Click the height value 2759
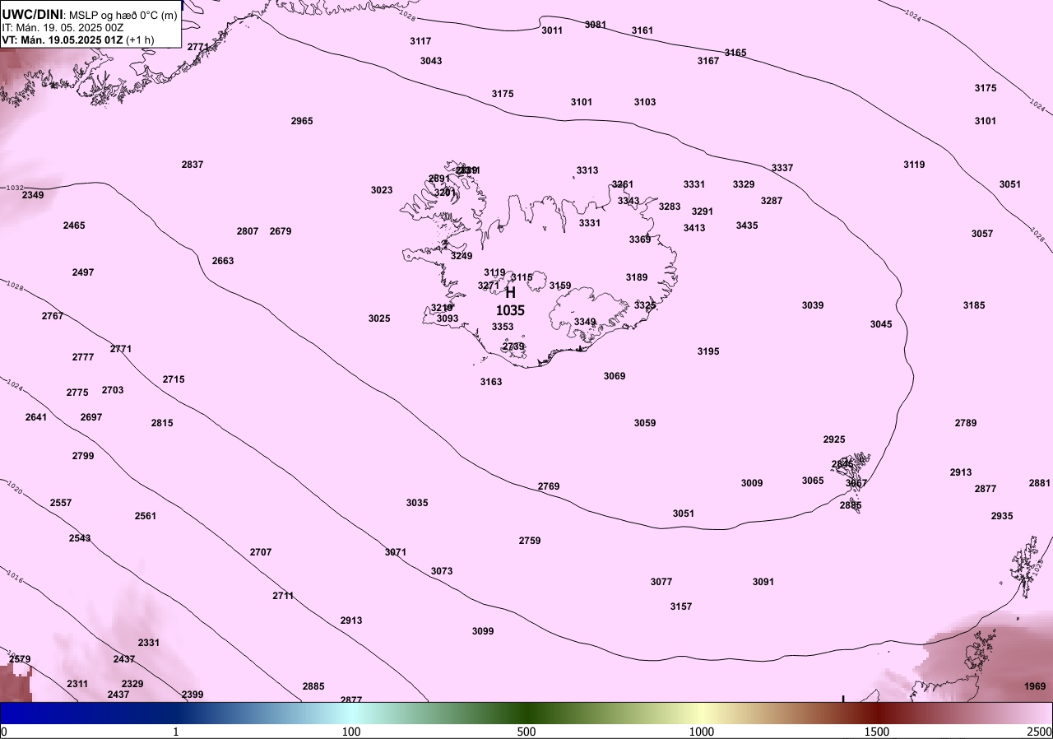1053x739 pixels. [x=530, y=541]
